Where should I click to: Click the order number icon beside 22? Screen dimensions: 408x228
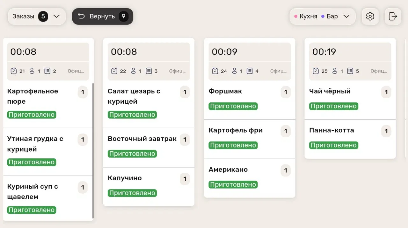click(114, 71)
